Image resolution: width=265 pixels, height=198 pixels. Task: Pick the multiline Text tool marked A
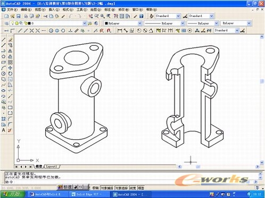tap(3, 130)
